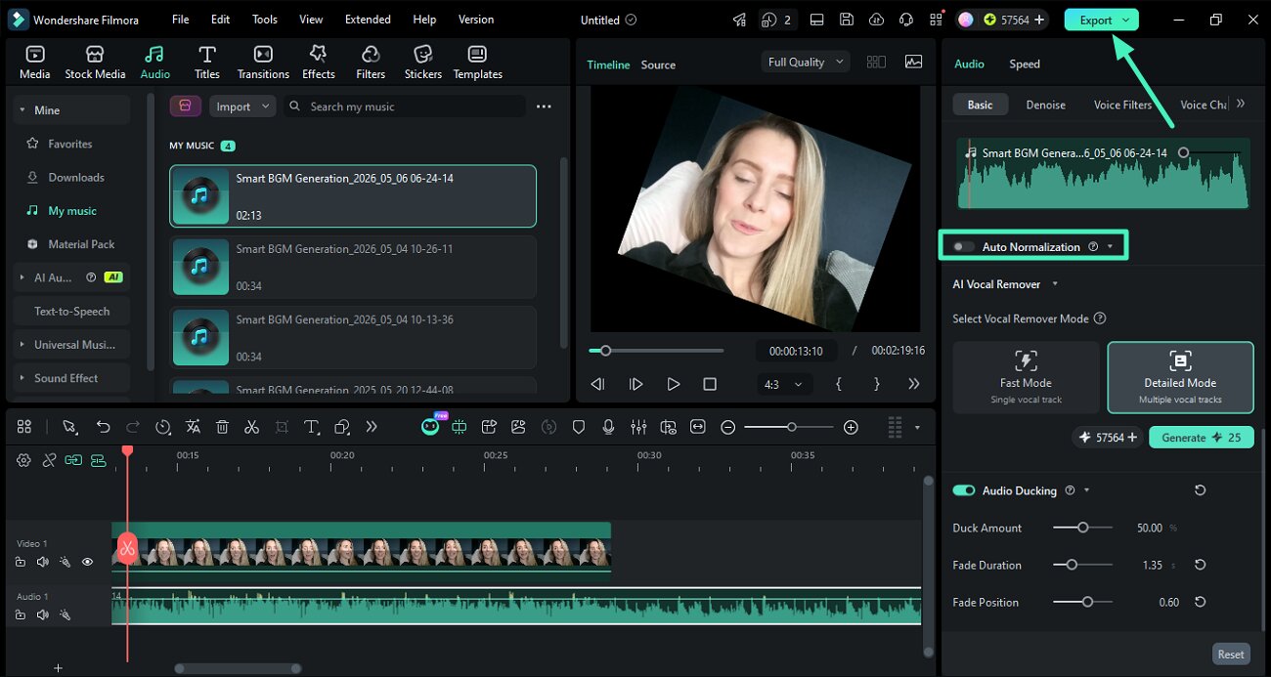
Task: Expand the Export dropdown arrow
Action: click(x=1126, y=20)
